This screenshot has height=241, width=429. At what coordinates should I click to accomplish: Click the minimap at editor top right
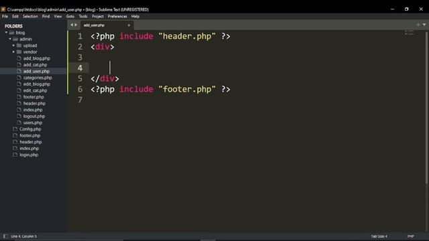[x=410, y=33]
